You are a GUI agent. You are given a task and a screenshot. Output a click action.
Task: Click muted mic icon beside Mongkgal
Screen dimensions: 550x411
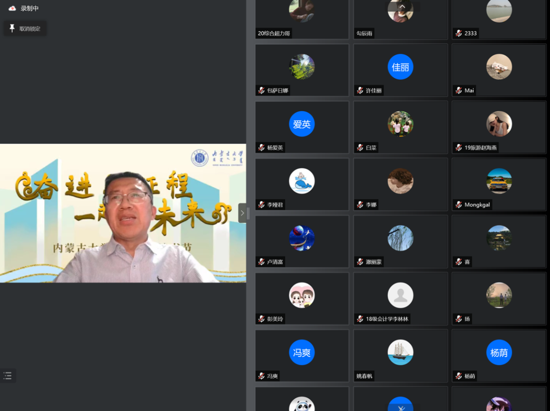(458, 204)
